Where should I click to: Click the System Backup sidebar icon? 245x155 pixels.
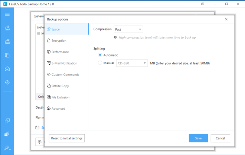pyautogui.click(x=7, y=42)
